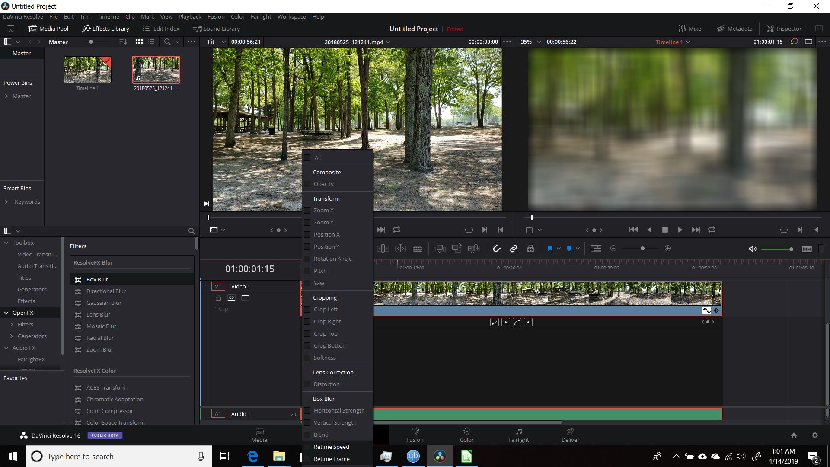This screenshot has height=467, width=830.
Task: Enable the Zoom X checkbox
Action: tap(307, 210)
